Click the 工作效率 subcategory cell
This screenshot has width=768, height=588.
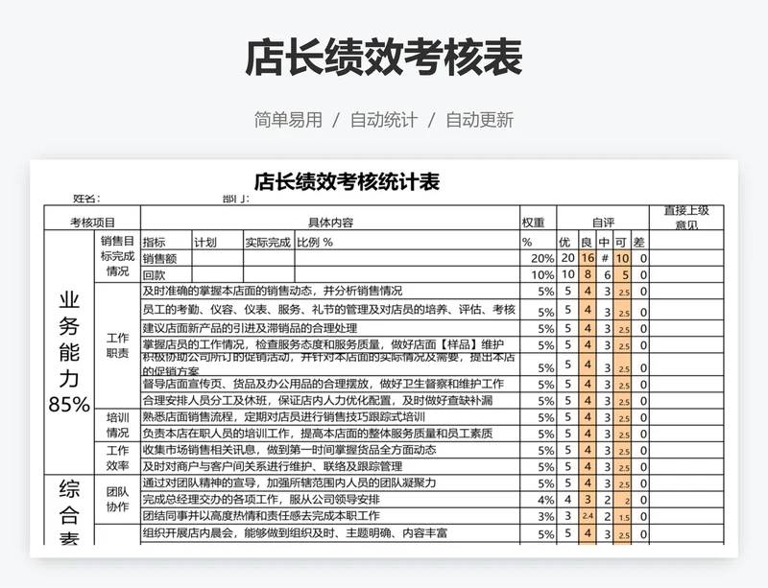(x=117, y=458)
